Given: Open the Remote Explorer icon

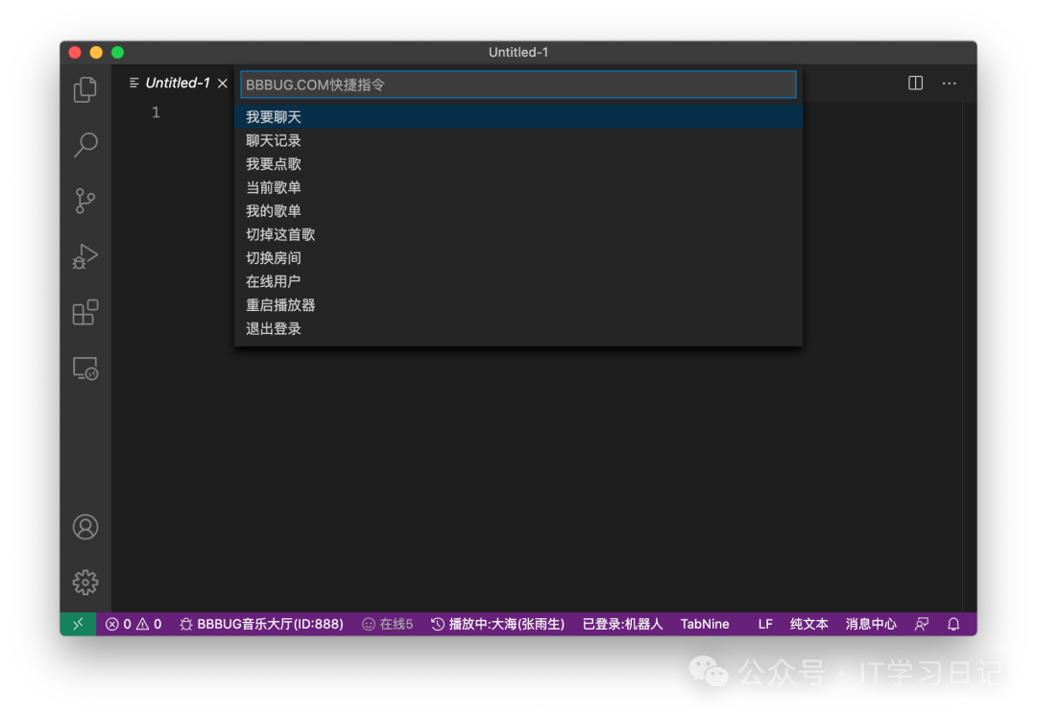Looking at the screenshot, I should pos(85,369).
